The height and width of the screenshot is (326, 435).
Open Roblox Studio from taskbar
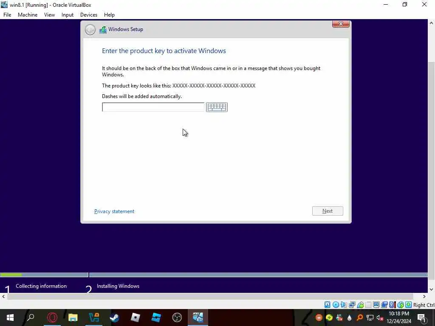[156, 318]
